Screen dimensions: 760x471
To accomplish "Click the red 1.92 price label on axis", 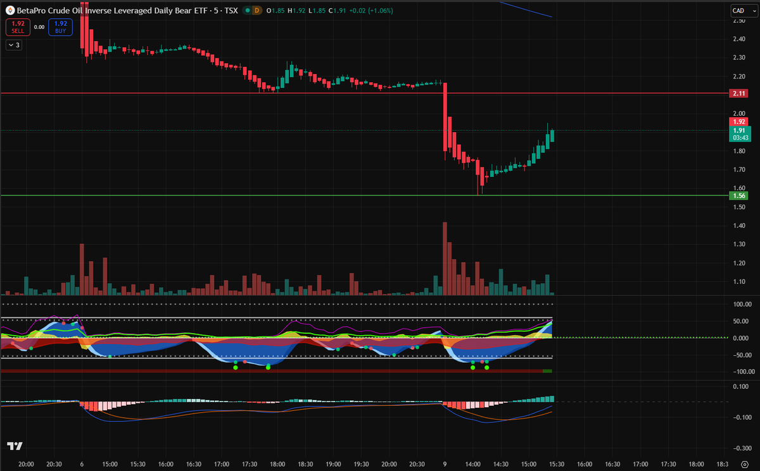I will point(738,121).
